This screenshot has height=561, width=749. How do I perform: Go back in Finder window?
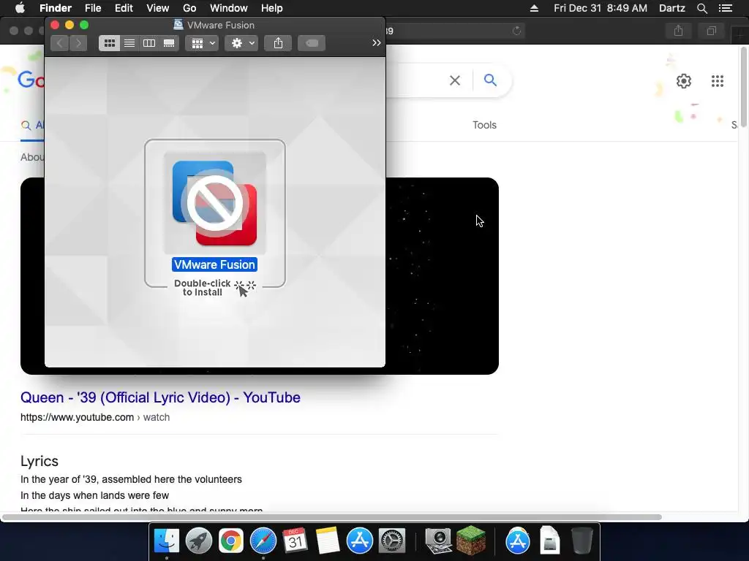tap(60, 43)
